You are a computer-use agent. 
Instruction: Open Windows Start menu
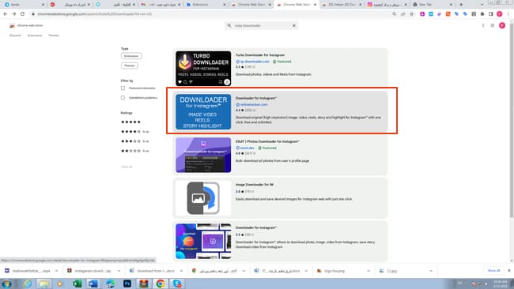coord(6,283)
